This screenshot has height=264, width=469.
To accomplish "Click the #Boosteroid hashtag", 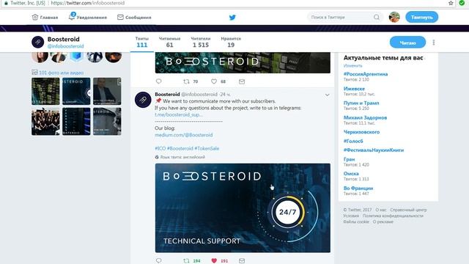I will [x=180, y=148].
